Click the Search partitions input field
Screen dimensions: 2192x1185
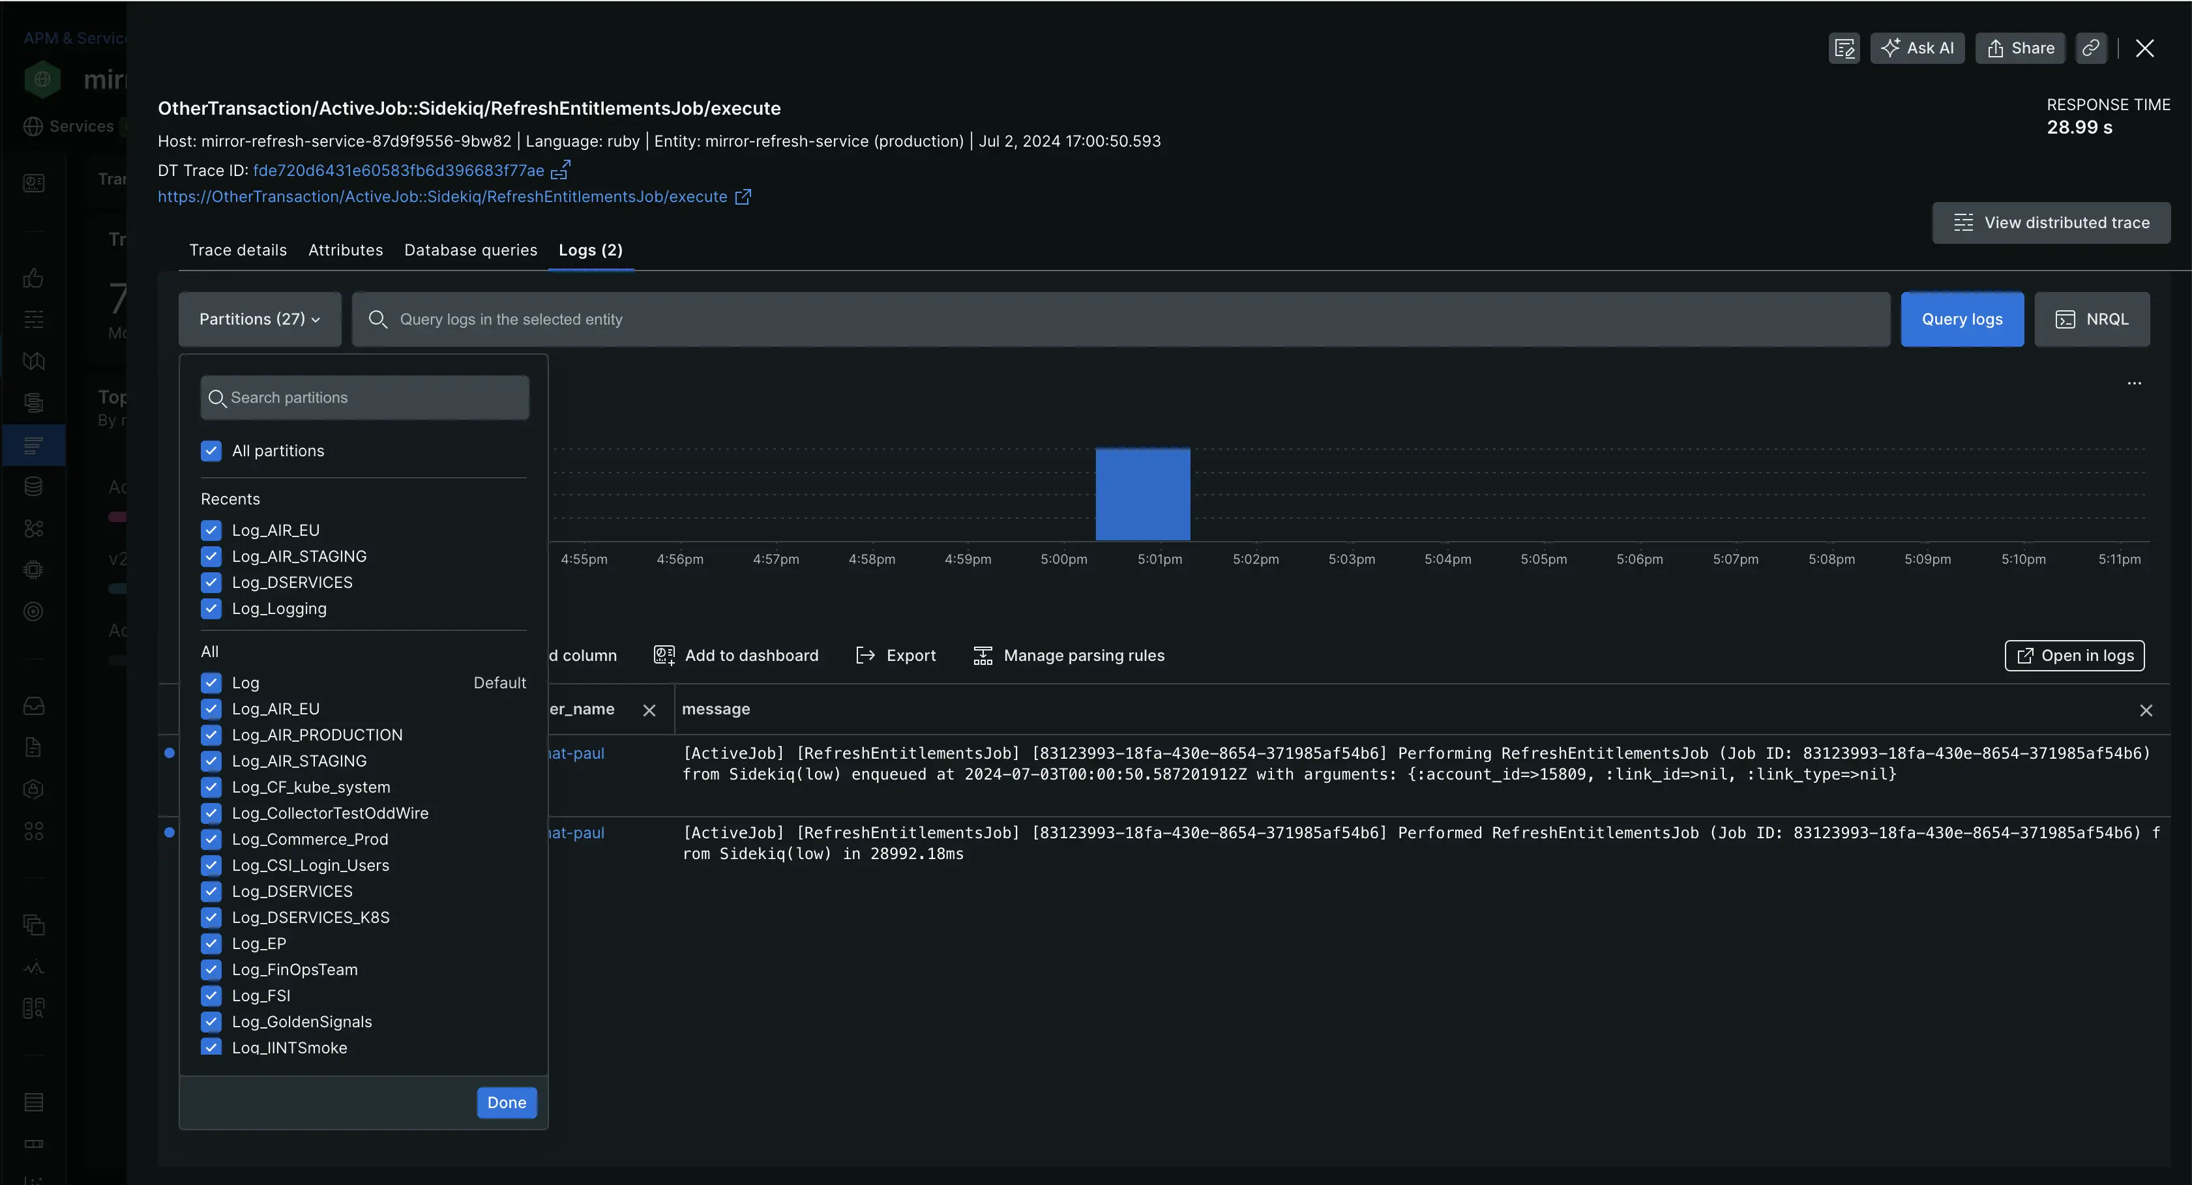pyautogui.click(x=363, y=397)
